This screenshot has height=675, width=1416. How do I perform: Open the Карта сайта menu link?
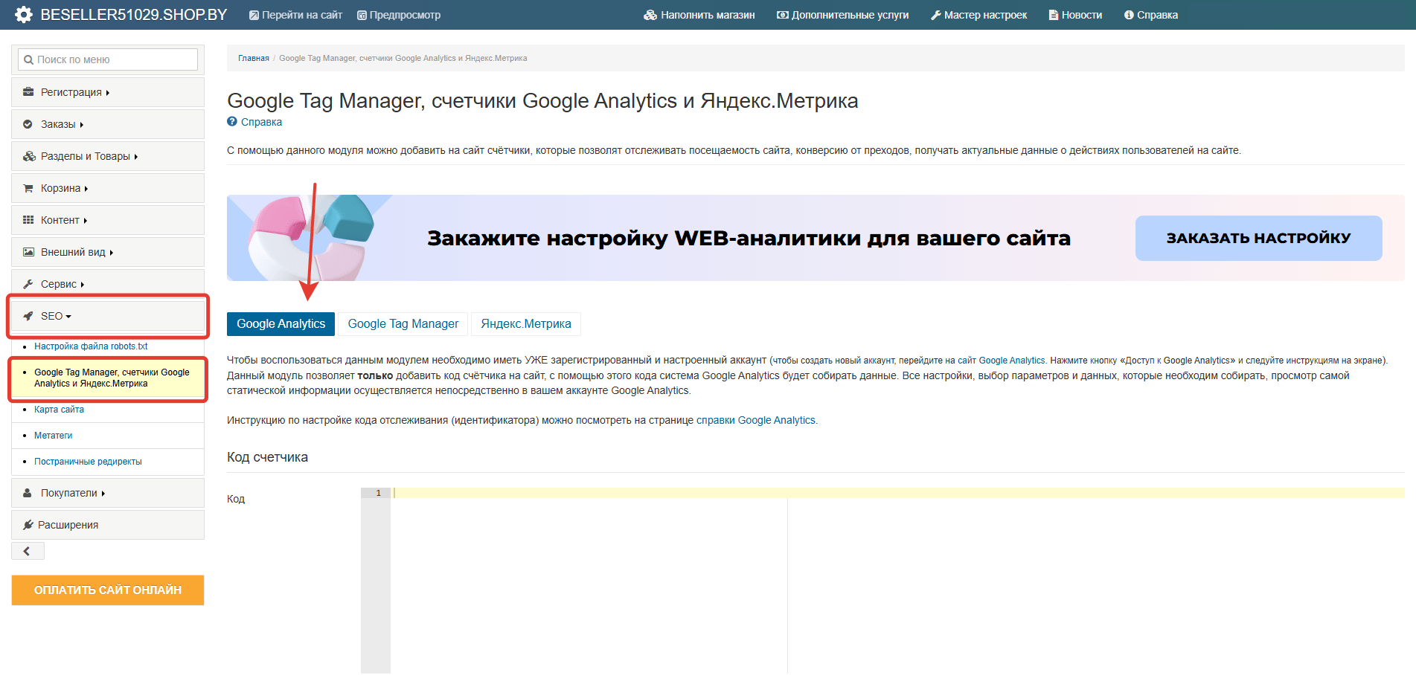pos(59,410)
